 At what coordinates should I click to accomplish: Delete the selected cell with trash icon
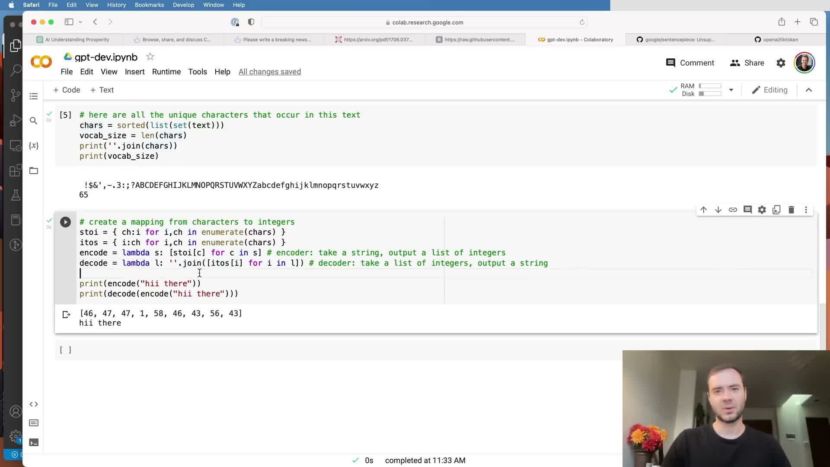[791, 210]
